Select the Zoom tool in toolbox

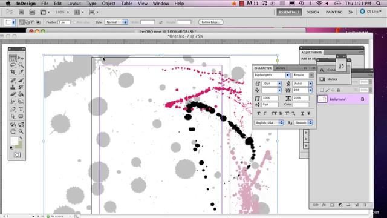21,131
